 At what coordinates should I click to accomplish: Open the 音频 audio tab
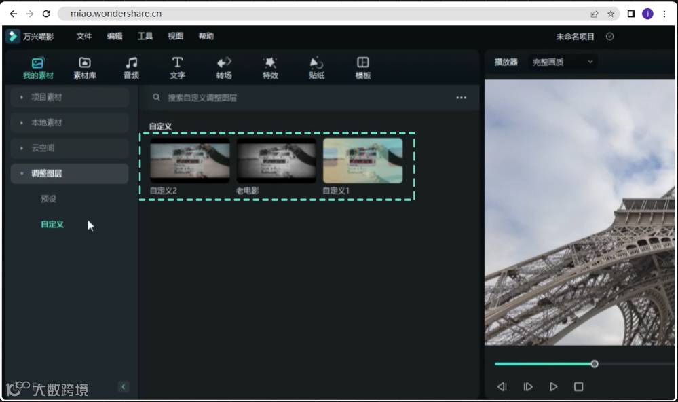131,69
